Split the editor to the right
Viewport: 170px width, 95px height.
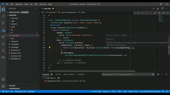(x=162, y=8)
